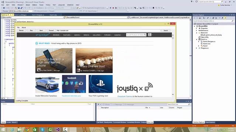The width and height of the screenshot is (236, 132).
Task: Open Engadget VIDEOS dropdown
Action: click(x=87, y=35)
